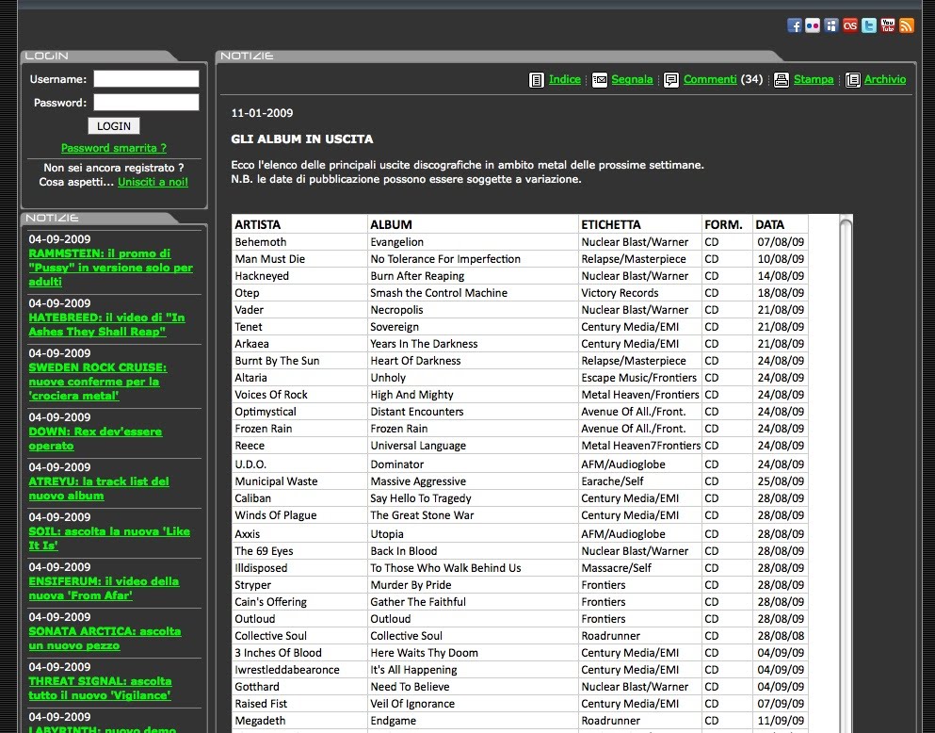The height and width of the screenshot is (733, 935).
Task: Select the 'Massive Aggressive' album cell
Action: pyautogui.click(x=473, y=481)
